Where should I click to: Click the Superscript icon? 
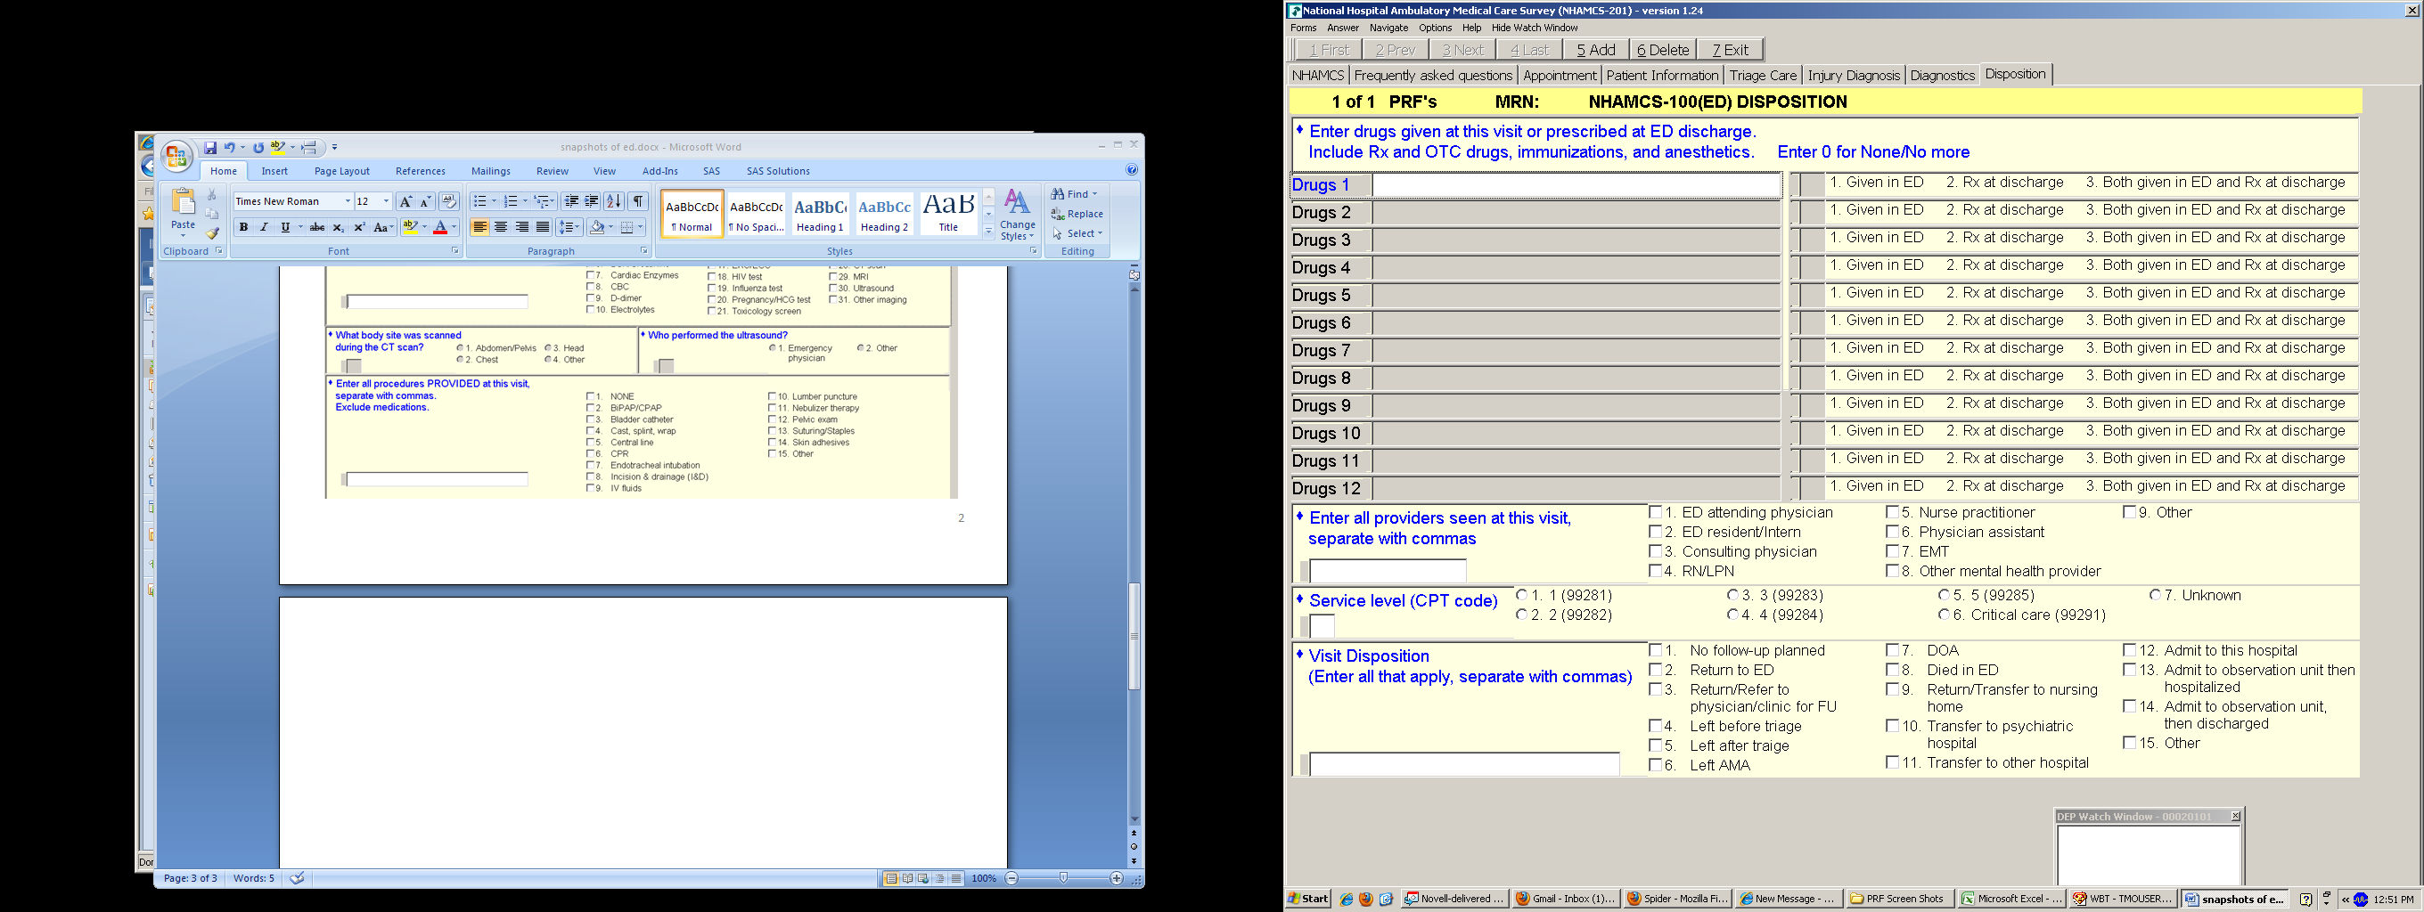(x=358, y=227)
